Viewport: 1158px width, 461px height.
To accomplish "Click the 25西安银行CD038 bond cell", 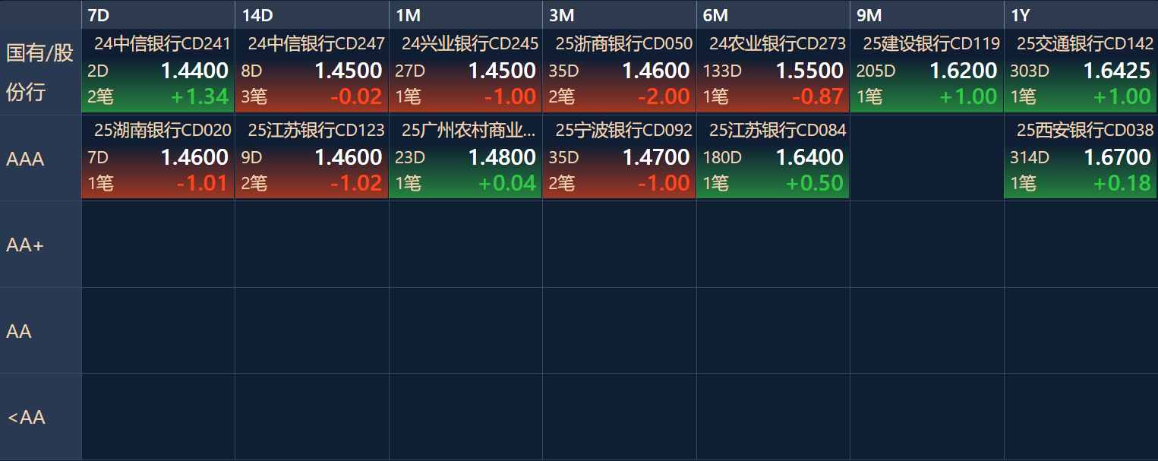I will [1081, 157].
